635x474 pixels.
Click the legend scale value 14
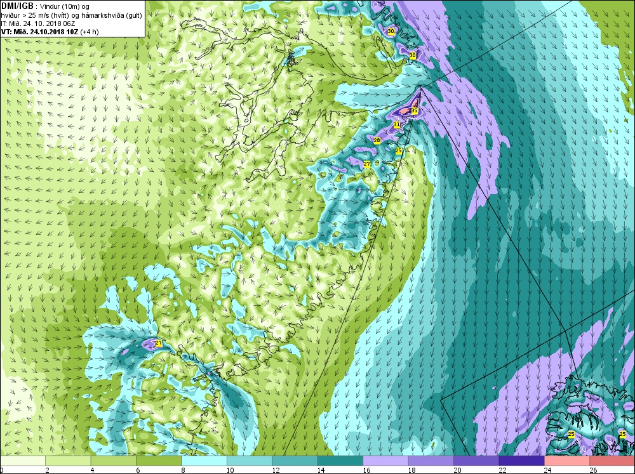click(321, 470)
